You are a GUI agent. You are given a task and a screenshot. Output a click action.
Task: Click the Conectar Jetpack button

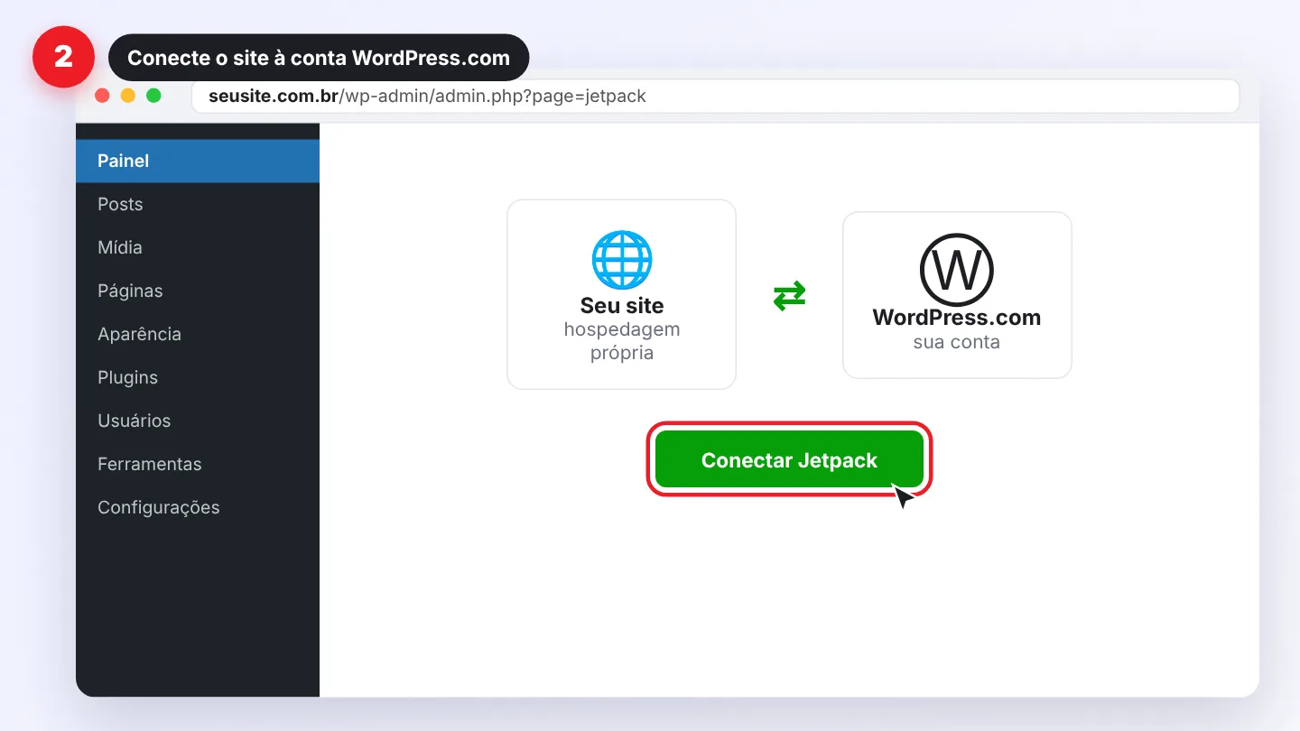point(789,459)
